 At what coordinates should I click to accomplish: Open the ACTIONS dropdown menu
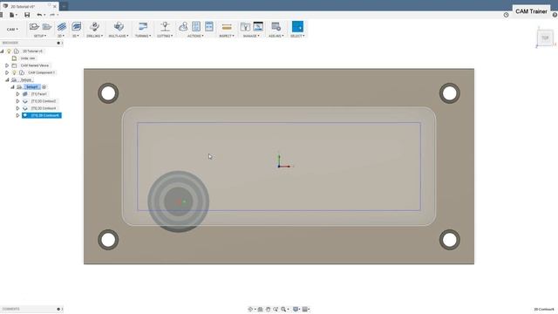pyautogui.click(x=195, y=36)
